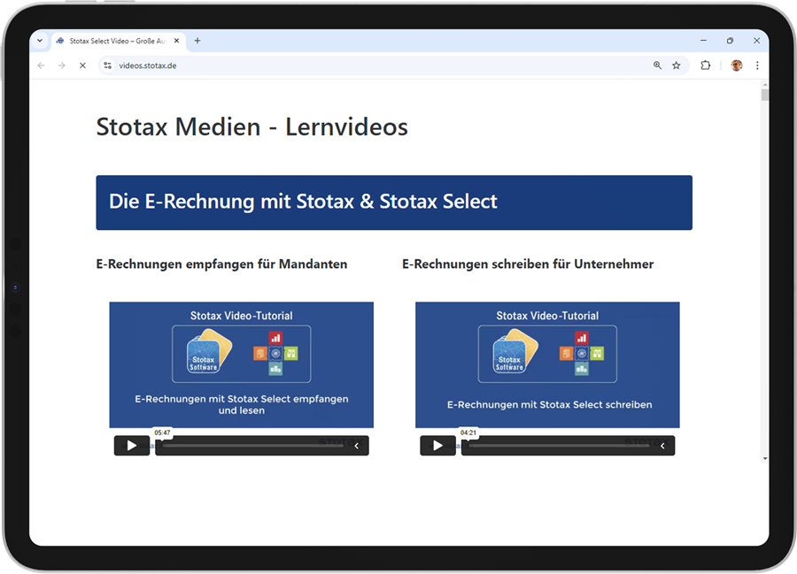This screenshot has width=797, height=574.
Task: Select the Stotax Select Video browser tab
Action: point(118,41)
